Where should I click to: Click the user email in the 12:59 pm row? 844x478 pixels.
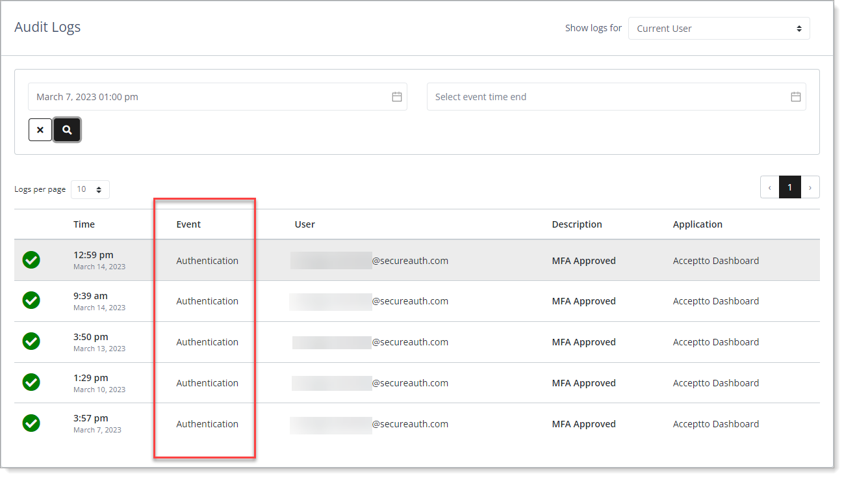pos(369,261)
